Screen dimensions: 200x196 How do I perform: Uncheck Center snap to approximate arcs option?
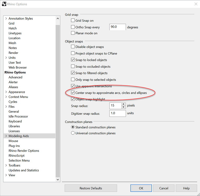pyautogui.click(x=73, y=93)
